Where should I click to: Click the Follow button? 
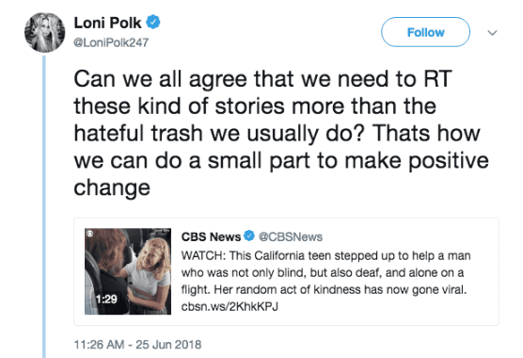(425, 32)
